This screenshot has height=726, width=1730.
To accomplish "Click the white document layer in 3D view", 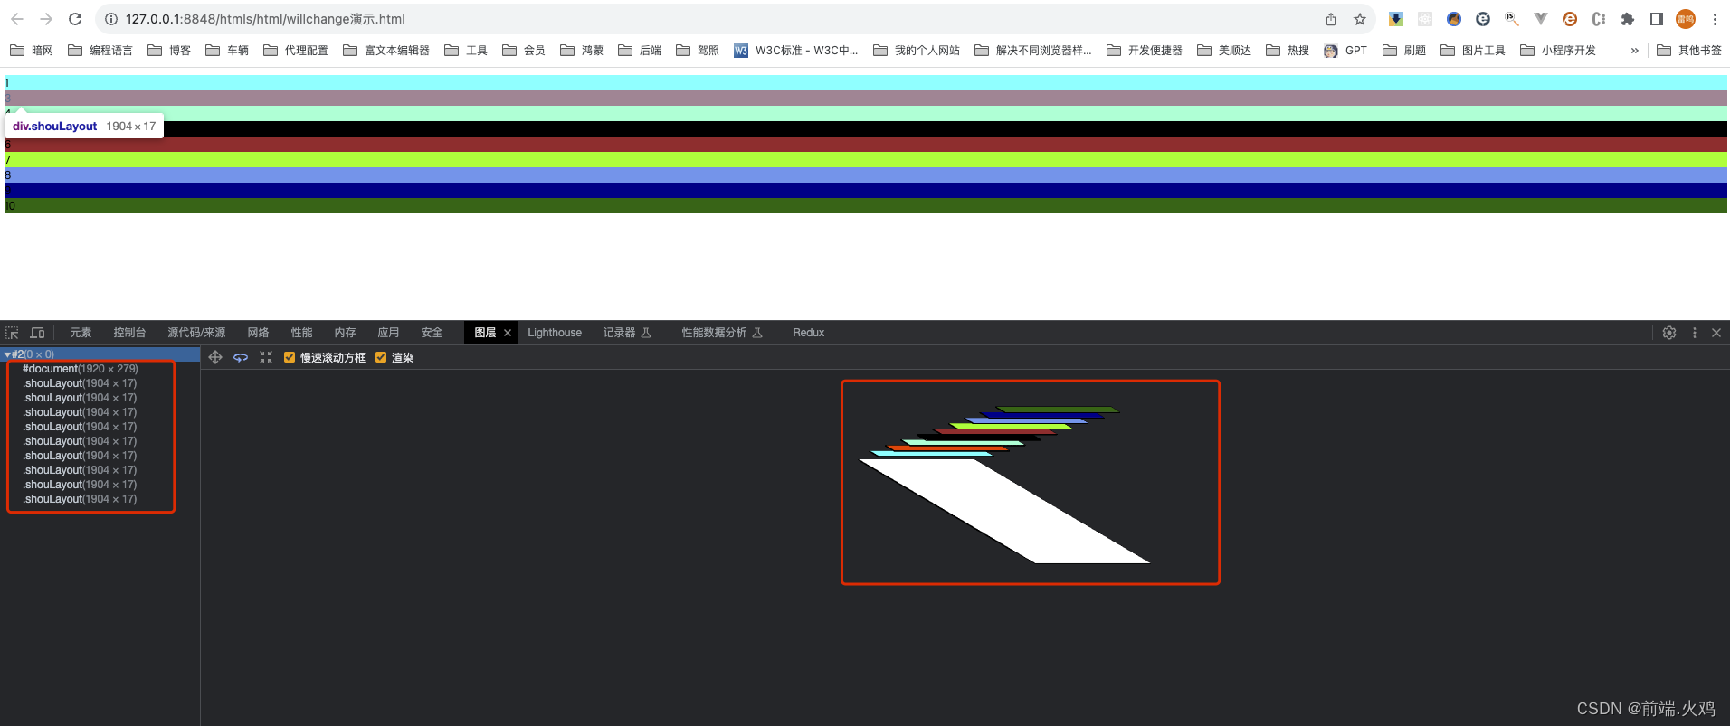I will point(1004,511).
